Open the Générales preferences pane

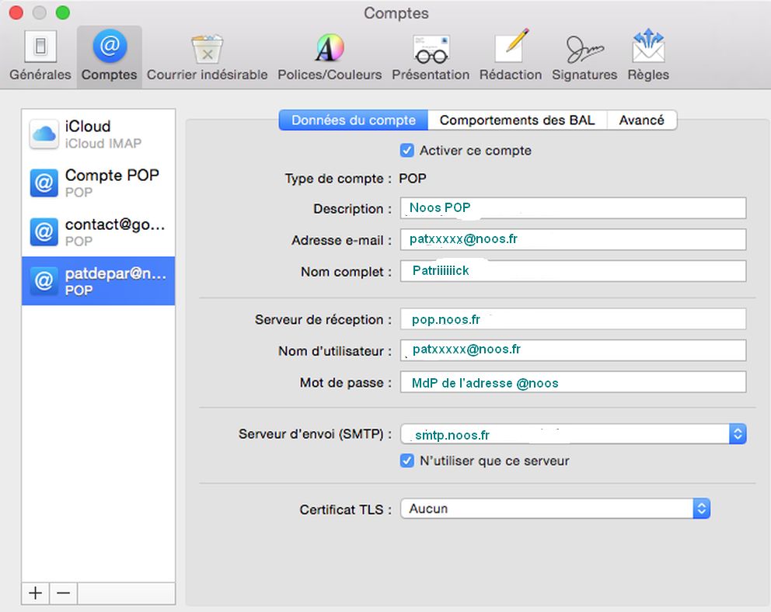40,56
